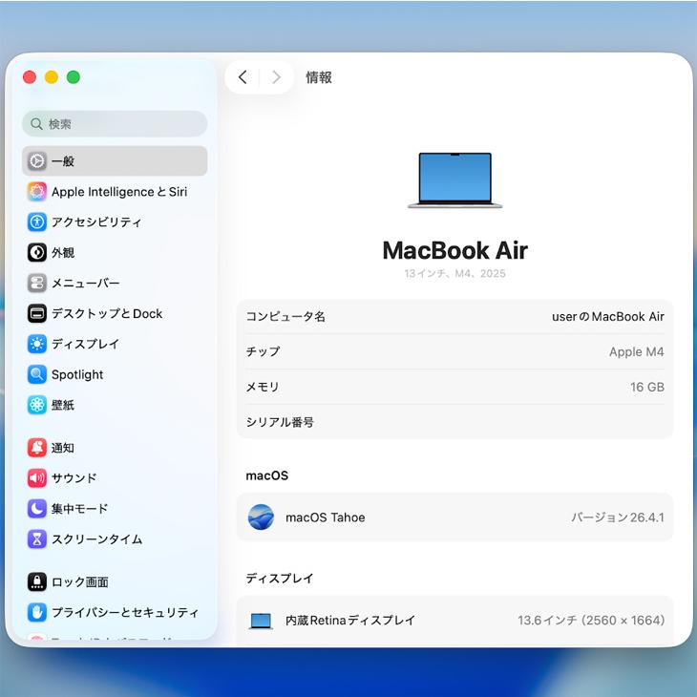Open the 集中モード moon icon
The image size is (697, 697).
pyautogui.click(x=37, y=509)
